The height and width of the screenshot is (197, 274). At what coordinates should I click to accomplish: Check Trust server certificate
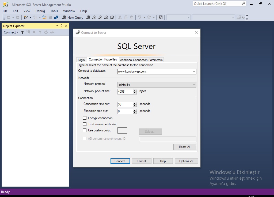pyautogui.click(x=85, y=124)
